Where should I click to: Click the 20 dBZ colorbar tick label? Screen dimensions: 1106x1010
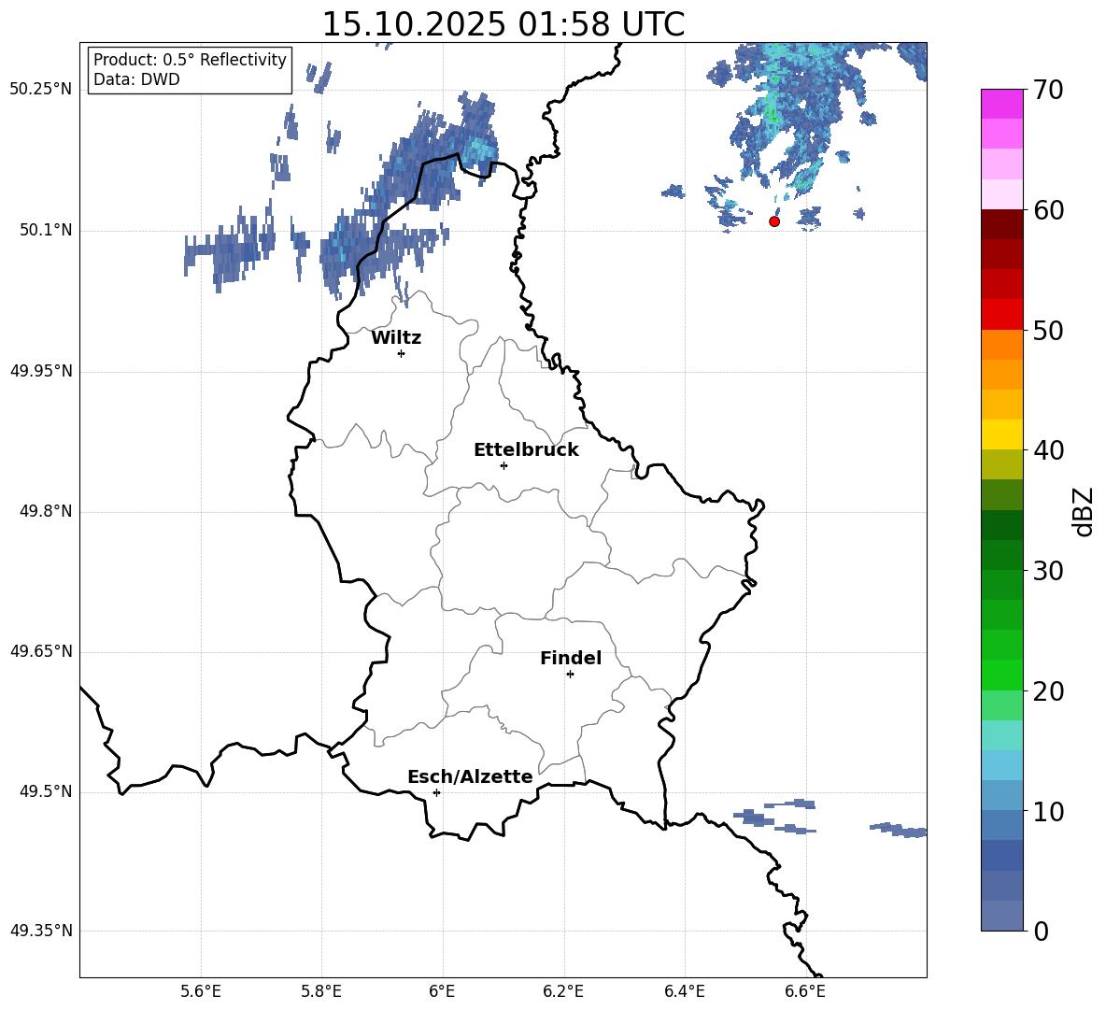(1048, 691)
